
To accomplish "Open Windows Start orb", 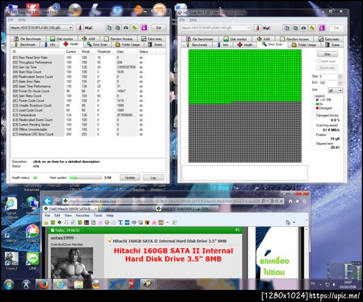I will tap(9, 284).
